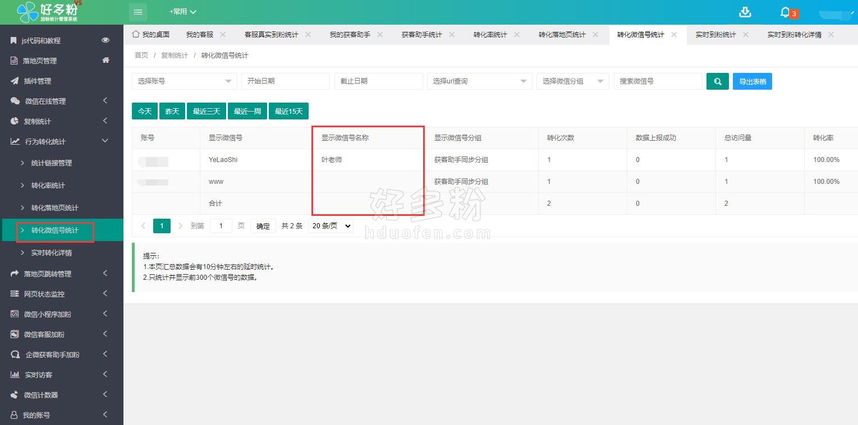Click the 最近15天 filter button
This screenshot has height=425, width=858.
[x=288, y=111]
